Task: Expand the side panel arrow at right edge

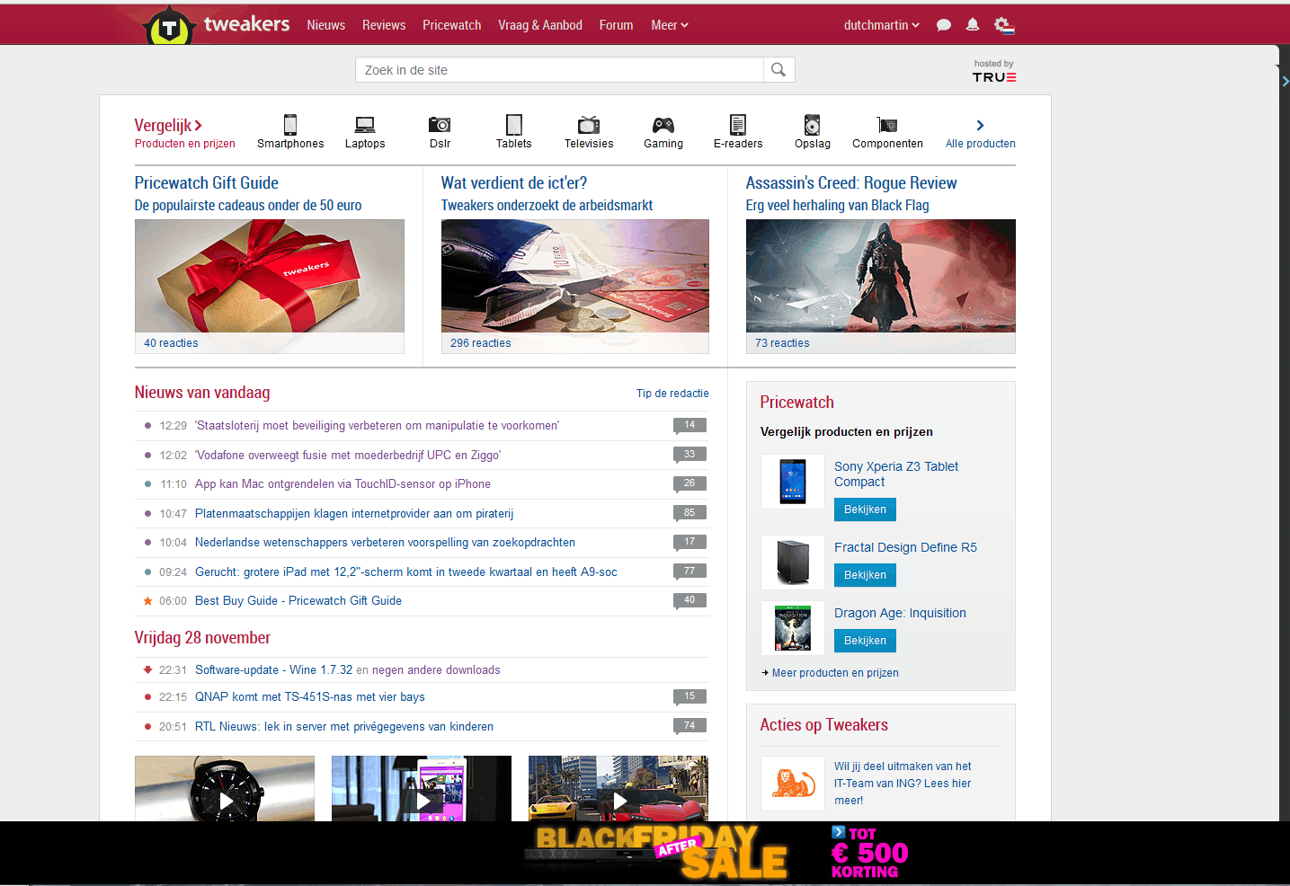Action: (x=1286, y=81)
